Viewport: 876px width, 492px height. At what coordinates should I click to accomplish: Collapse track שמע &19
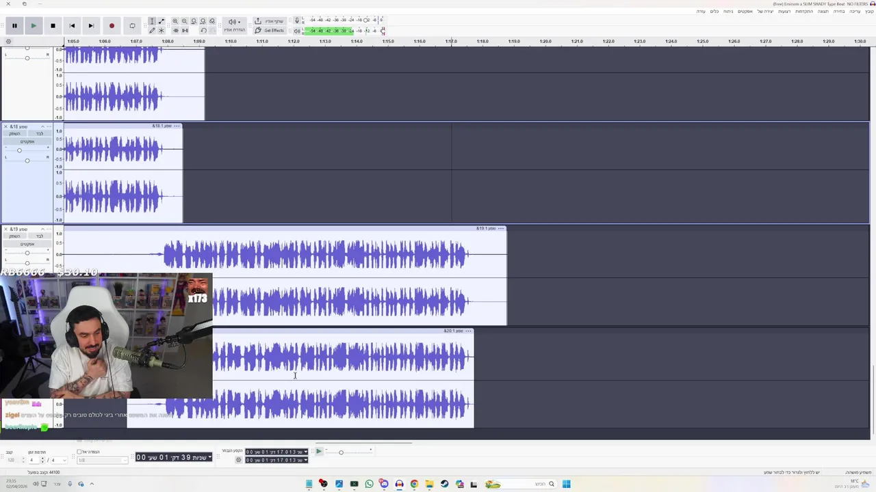(42, 229)
